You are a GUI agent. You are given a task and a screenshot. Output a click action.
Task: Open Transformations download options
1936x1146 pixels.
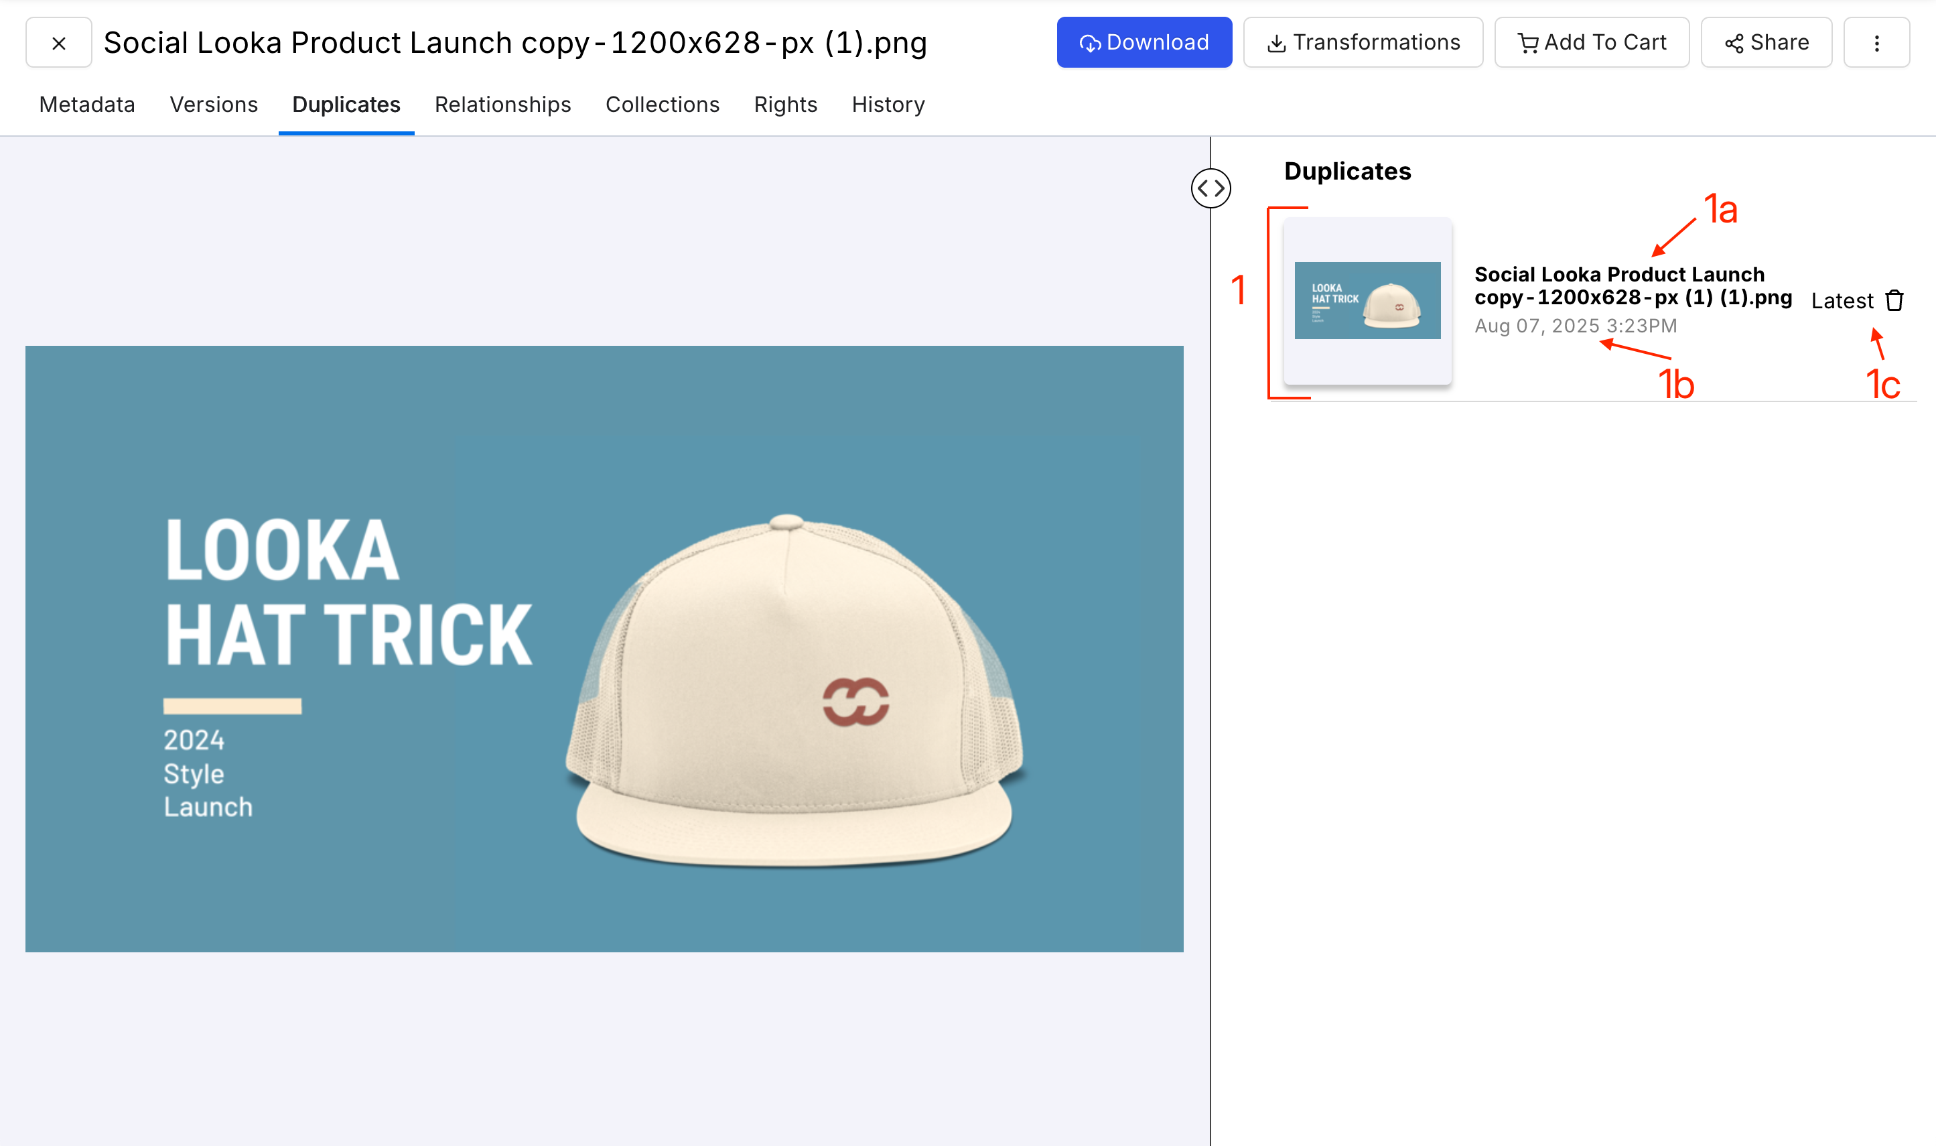tap(1363, 44)
